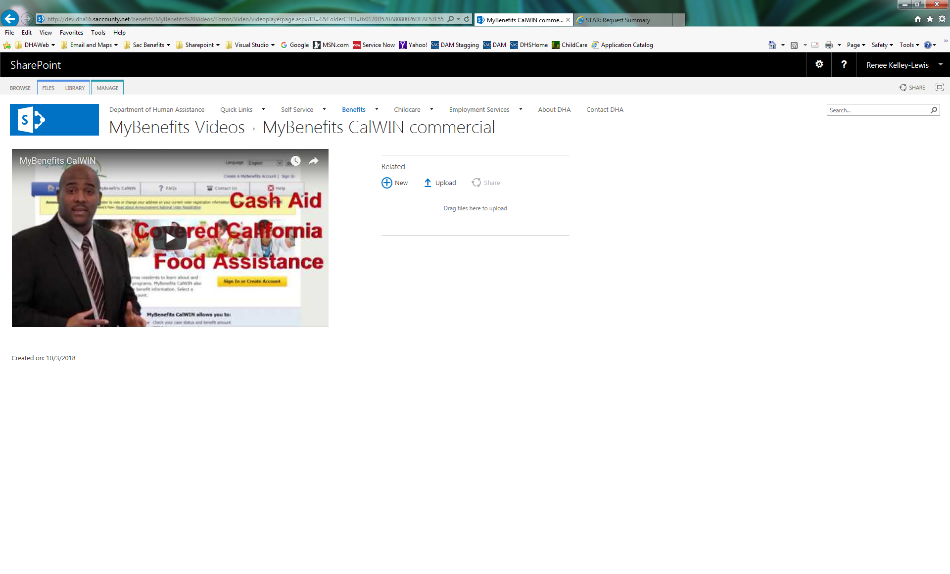Screen dimensions: 950x574
Task: Click SHARE in the ribbon row
Action: coord(912,88)
